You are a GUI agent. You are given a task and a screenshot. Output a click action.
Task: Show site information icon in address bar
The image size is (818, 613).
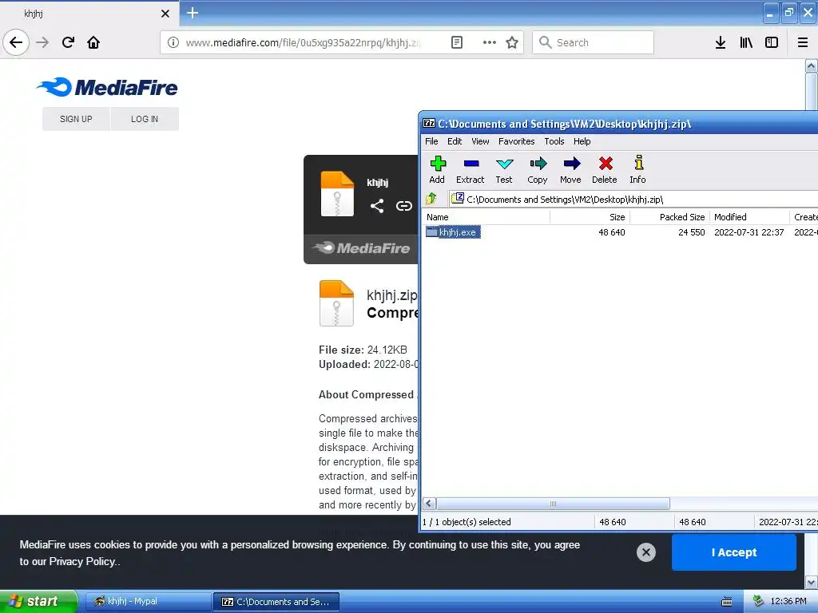173,42
